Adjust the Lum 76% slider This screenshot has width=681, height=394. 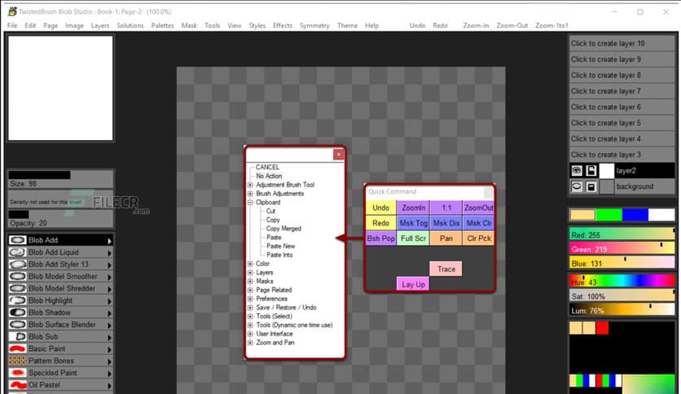622,311
